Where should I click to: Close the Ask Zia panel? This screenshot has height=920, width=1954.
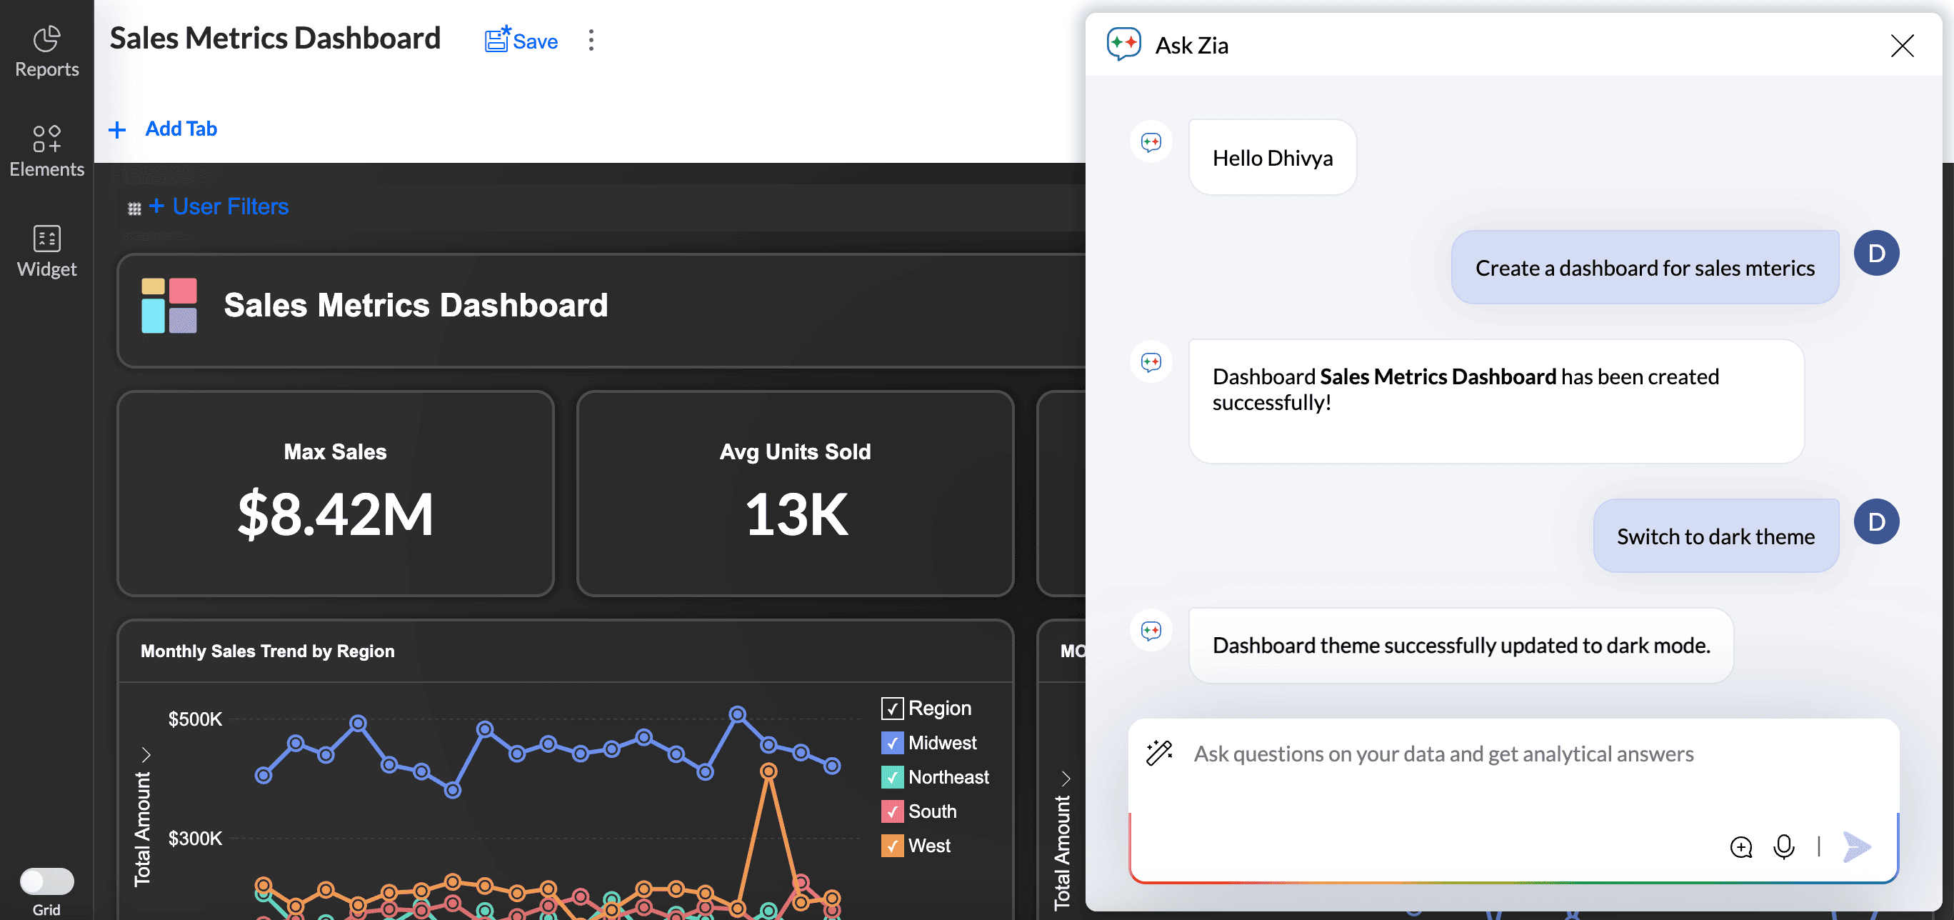(x=1902, y=46)
